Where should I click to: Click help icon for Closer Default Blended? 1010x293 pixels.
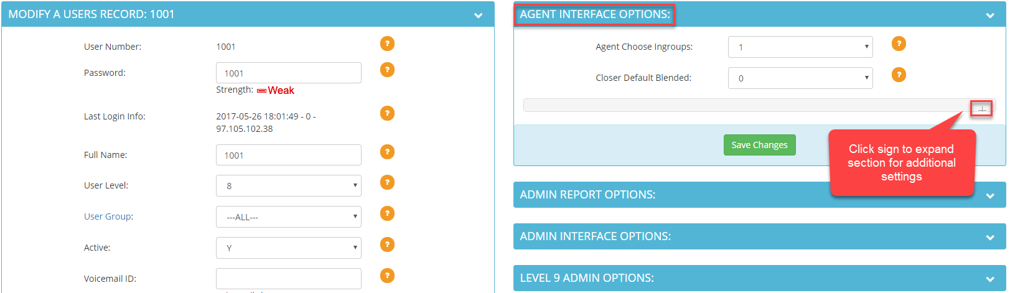(x=899, y=75)
